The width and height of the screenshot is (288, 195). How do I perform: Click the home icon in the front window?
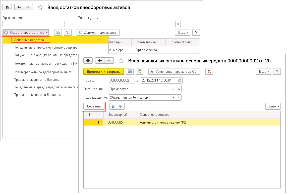coord(88,61)
